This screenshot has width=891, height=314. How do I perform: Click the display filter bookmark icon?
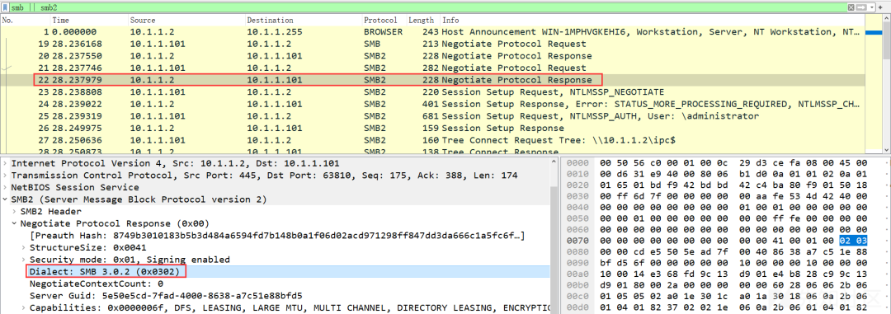click(x=6, y=8)
